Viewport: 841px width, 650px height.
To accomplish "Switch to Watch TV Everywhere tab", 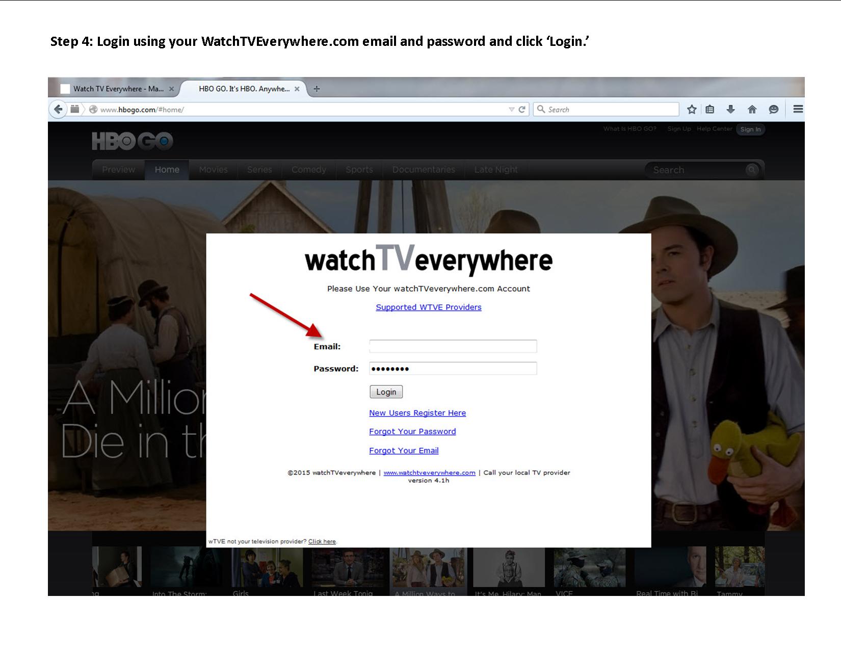I will tap(118, 89).
